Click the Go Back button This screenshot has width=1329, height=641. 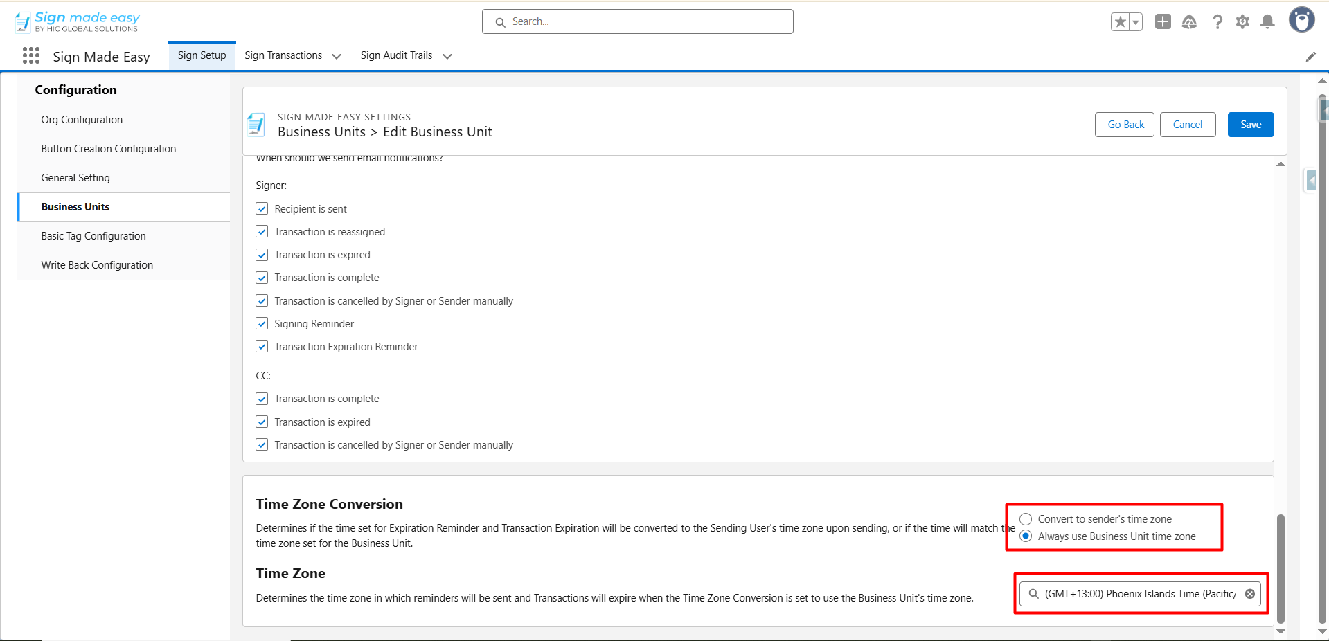1125,125
